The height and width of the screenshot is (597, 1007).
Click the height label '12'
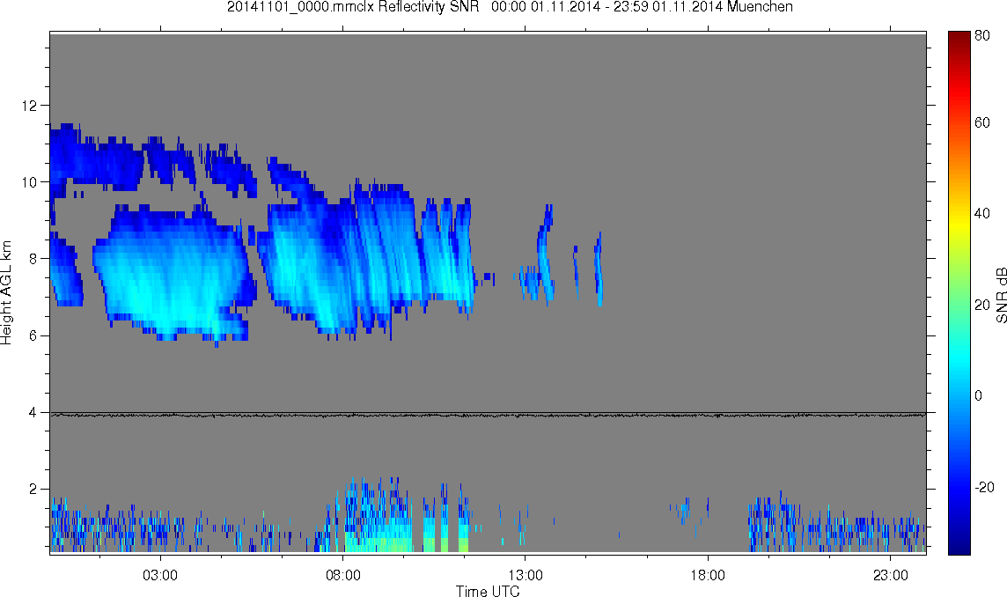point(29,106)
